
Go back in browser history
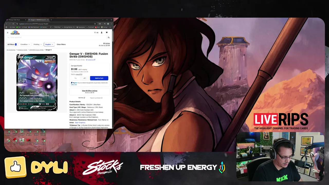[6, 24]
